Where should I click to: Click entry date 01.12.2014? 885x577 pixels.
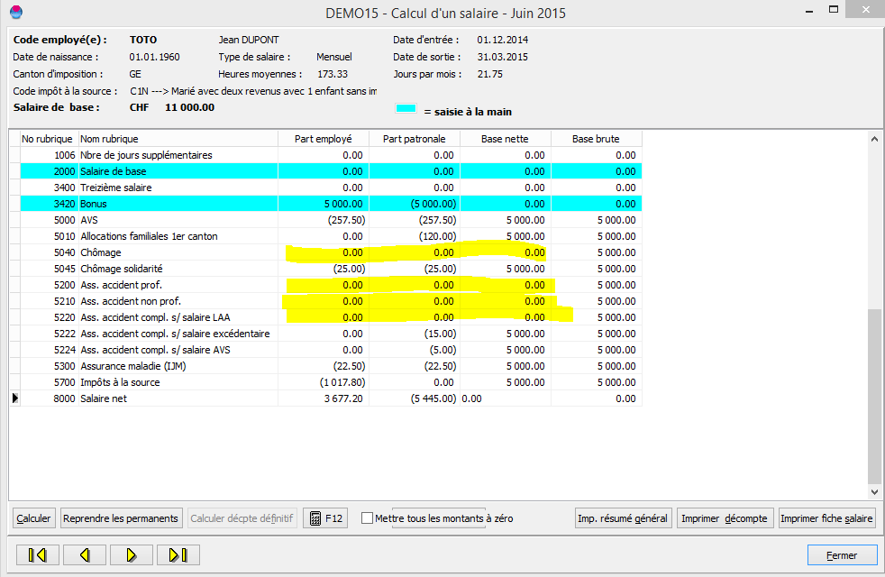click(x=503, y=40)
